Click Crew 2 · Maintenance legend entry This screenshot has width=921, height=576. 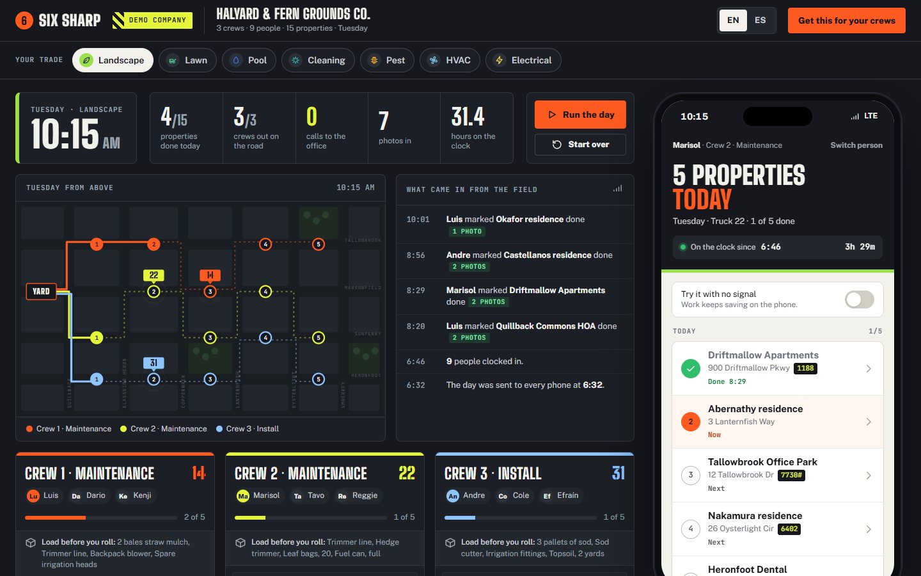(163, 429)
